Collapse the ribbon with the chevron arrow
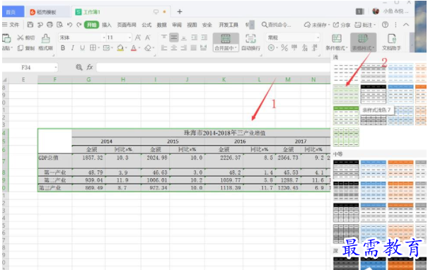 [x=406, y=25]
